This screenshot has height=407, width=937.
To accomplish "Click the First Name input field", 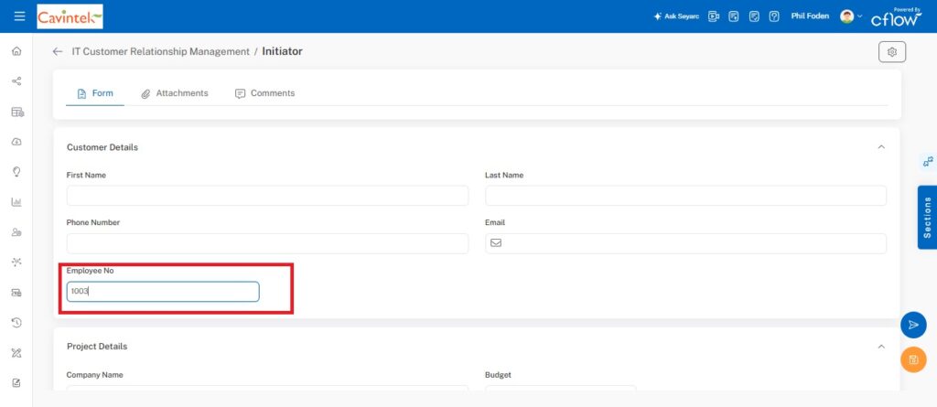I will (267, 196).
